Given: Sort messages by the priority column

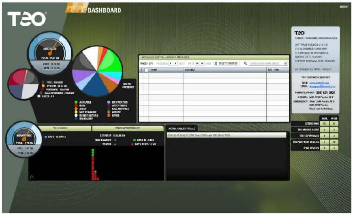Looking at the screenshot, I should click(x=141, y=70).
